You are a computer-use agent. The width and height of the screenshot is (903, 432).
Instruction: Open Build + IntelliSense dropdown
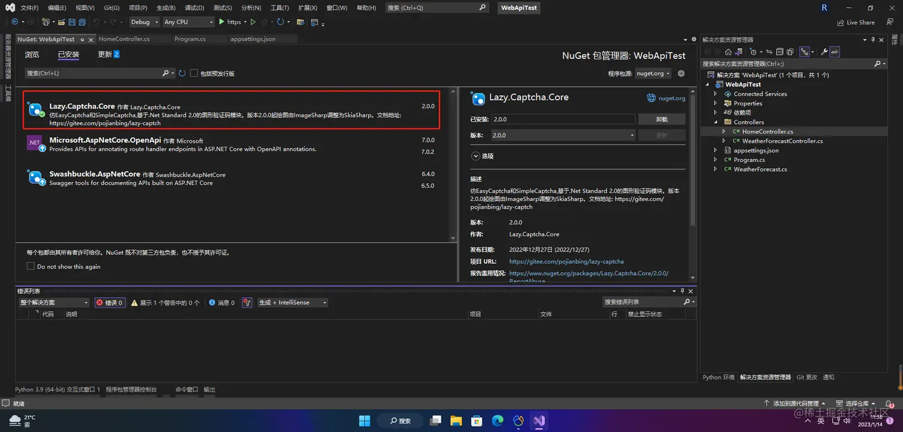coord(293,303)
